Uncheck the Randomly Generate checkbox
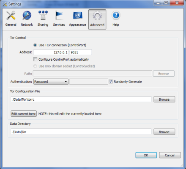The width and height of the screenshot is (186, 169). (x=111, y=81)
